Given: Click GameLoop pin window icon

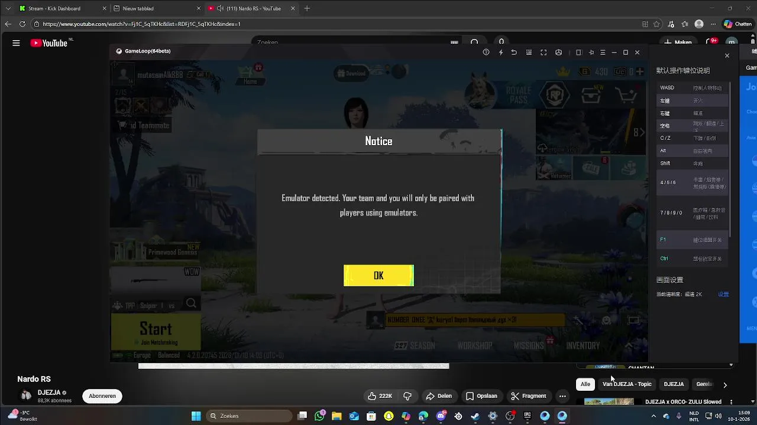Looking at the screenshot, I should click(x=591, y=53).
